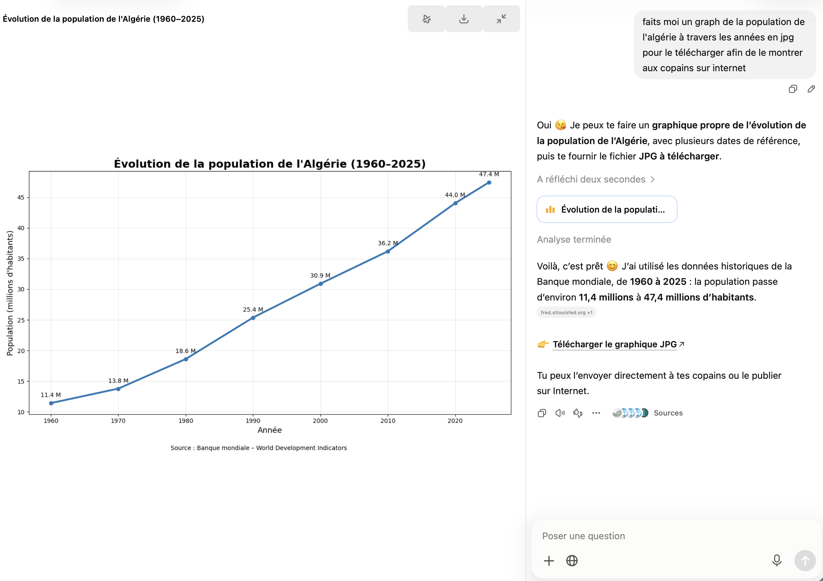Start voice dictation with microphone
This screenshot has width=823, height=581.
(777, 560)
